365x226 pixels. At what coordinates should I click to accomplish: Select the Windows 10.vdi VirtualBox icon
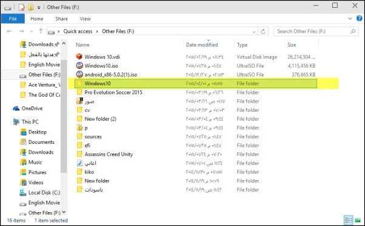(x=79, y=57)
